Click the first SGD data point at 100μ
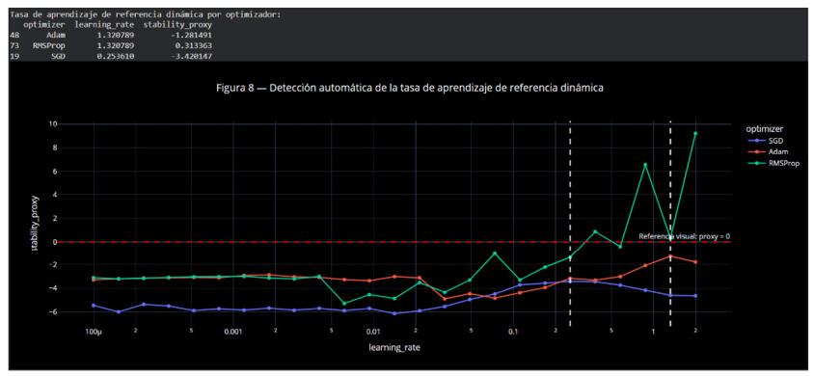The width and height of the screenshot is (814, 376). [94, 306]
